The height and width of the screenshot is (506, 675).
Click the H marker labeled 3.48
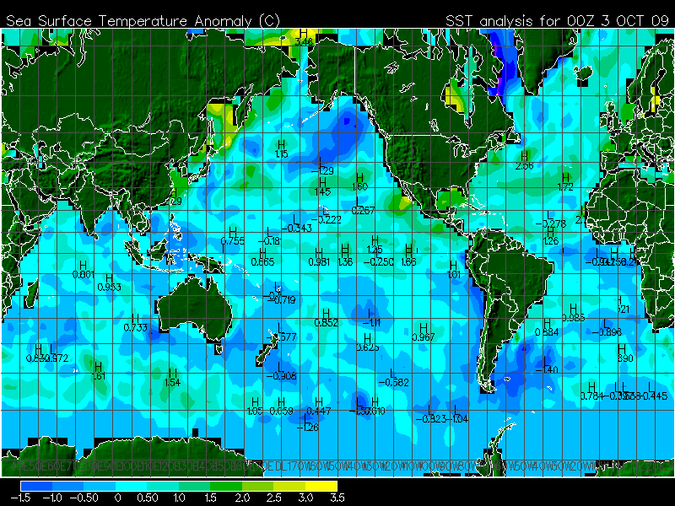(x=305, y=32)
